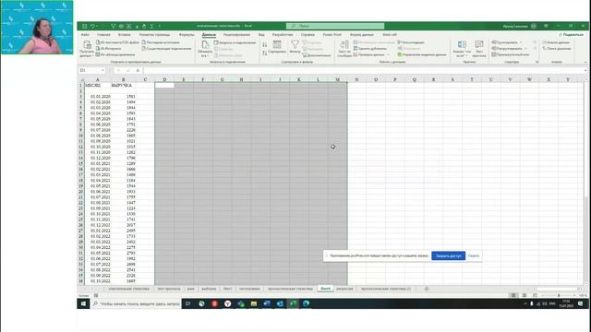Click Текст по столбцам (Text to Columns)

344,49
